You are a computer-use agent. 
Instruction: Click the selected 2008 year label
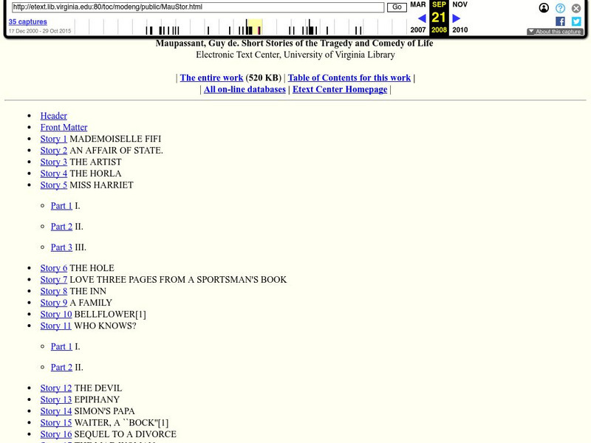439,30
